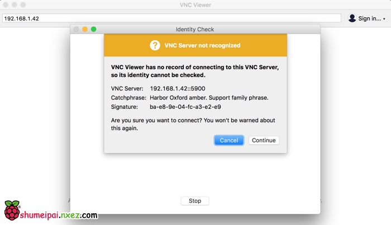Close the Identity Check dialog with red button
The image size is (391, 225).
pos(77,29)
